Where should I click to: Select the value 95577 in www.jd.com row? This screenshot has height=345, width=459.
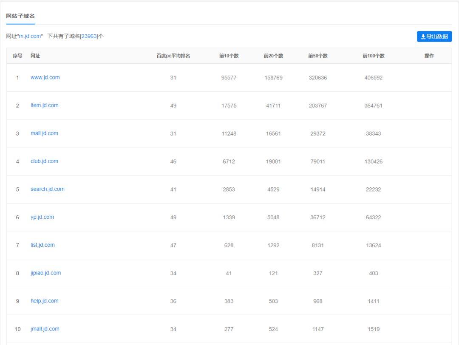(x=229, y=78)
